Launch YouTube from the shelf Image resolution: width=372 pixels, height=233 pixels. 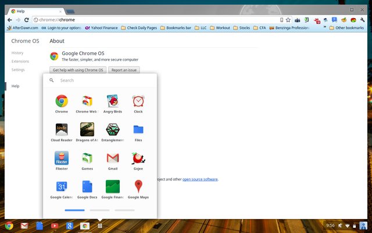click(x=55, y=225)
